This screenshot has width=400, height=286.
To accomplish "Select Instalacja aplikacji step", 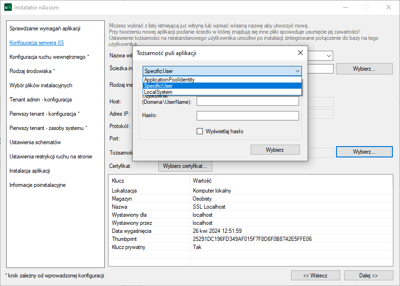I will pos(30,171).
